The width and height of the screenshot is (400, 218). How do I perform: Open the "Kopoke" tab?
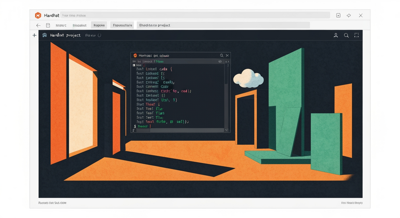coord(99,25)
